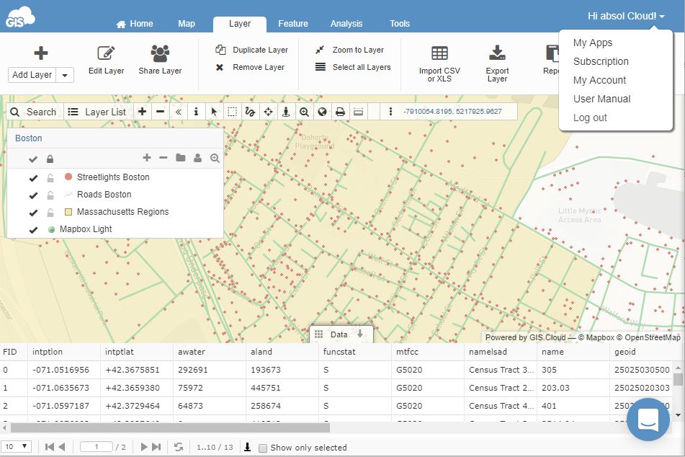Click the crosshair pan tool
The height and width of the screenshot is (457, 685).
point(268,112)
